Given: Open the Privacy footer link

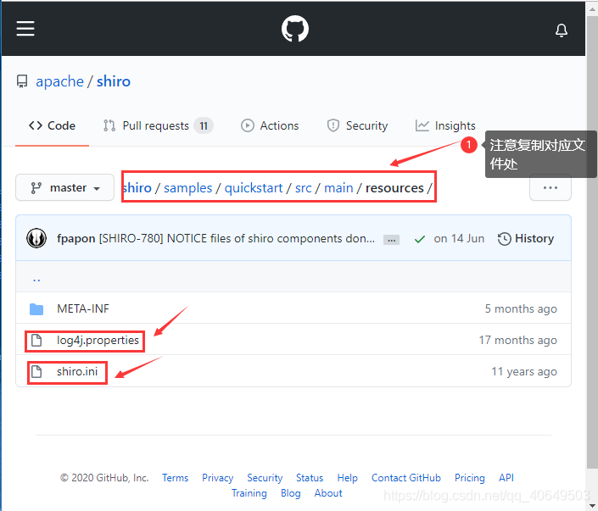Looking at the screenshot, I should 218,478.
